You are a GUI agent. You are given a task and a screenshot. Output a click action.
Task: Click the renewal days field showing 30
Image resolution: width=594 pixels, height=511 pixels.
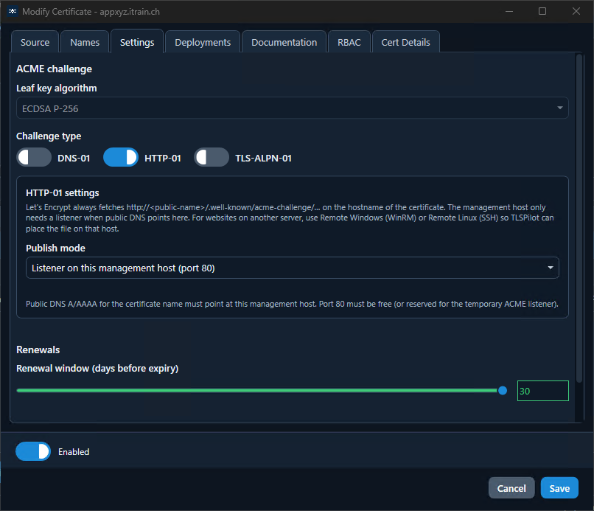click(543, 391)
